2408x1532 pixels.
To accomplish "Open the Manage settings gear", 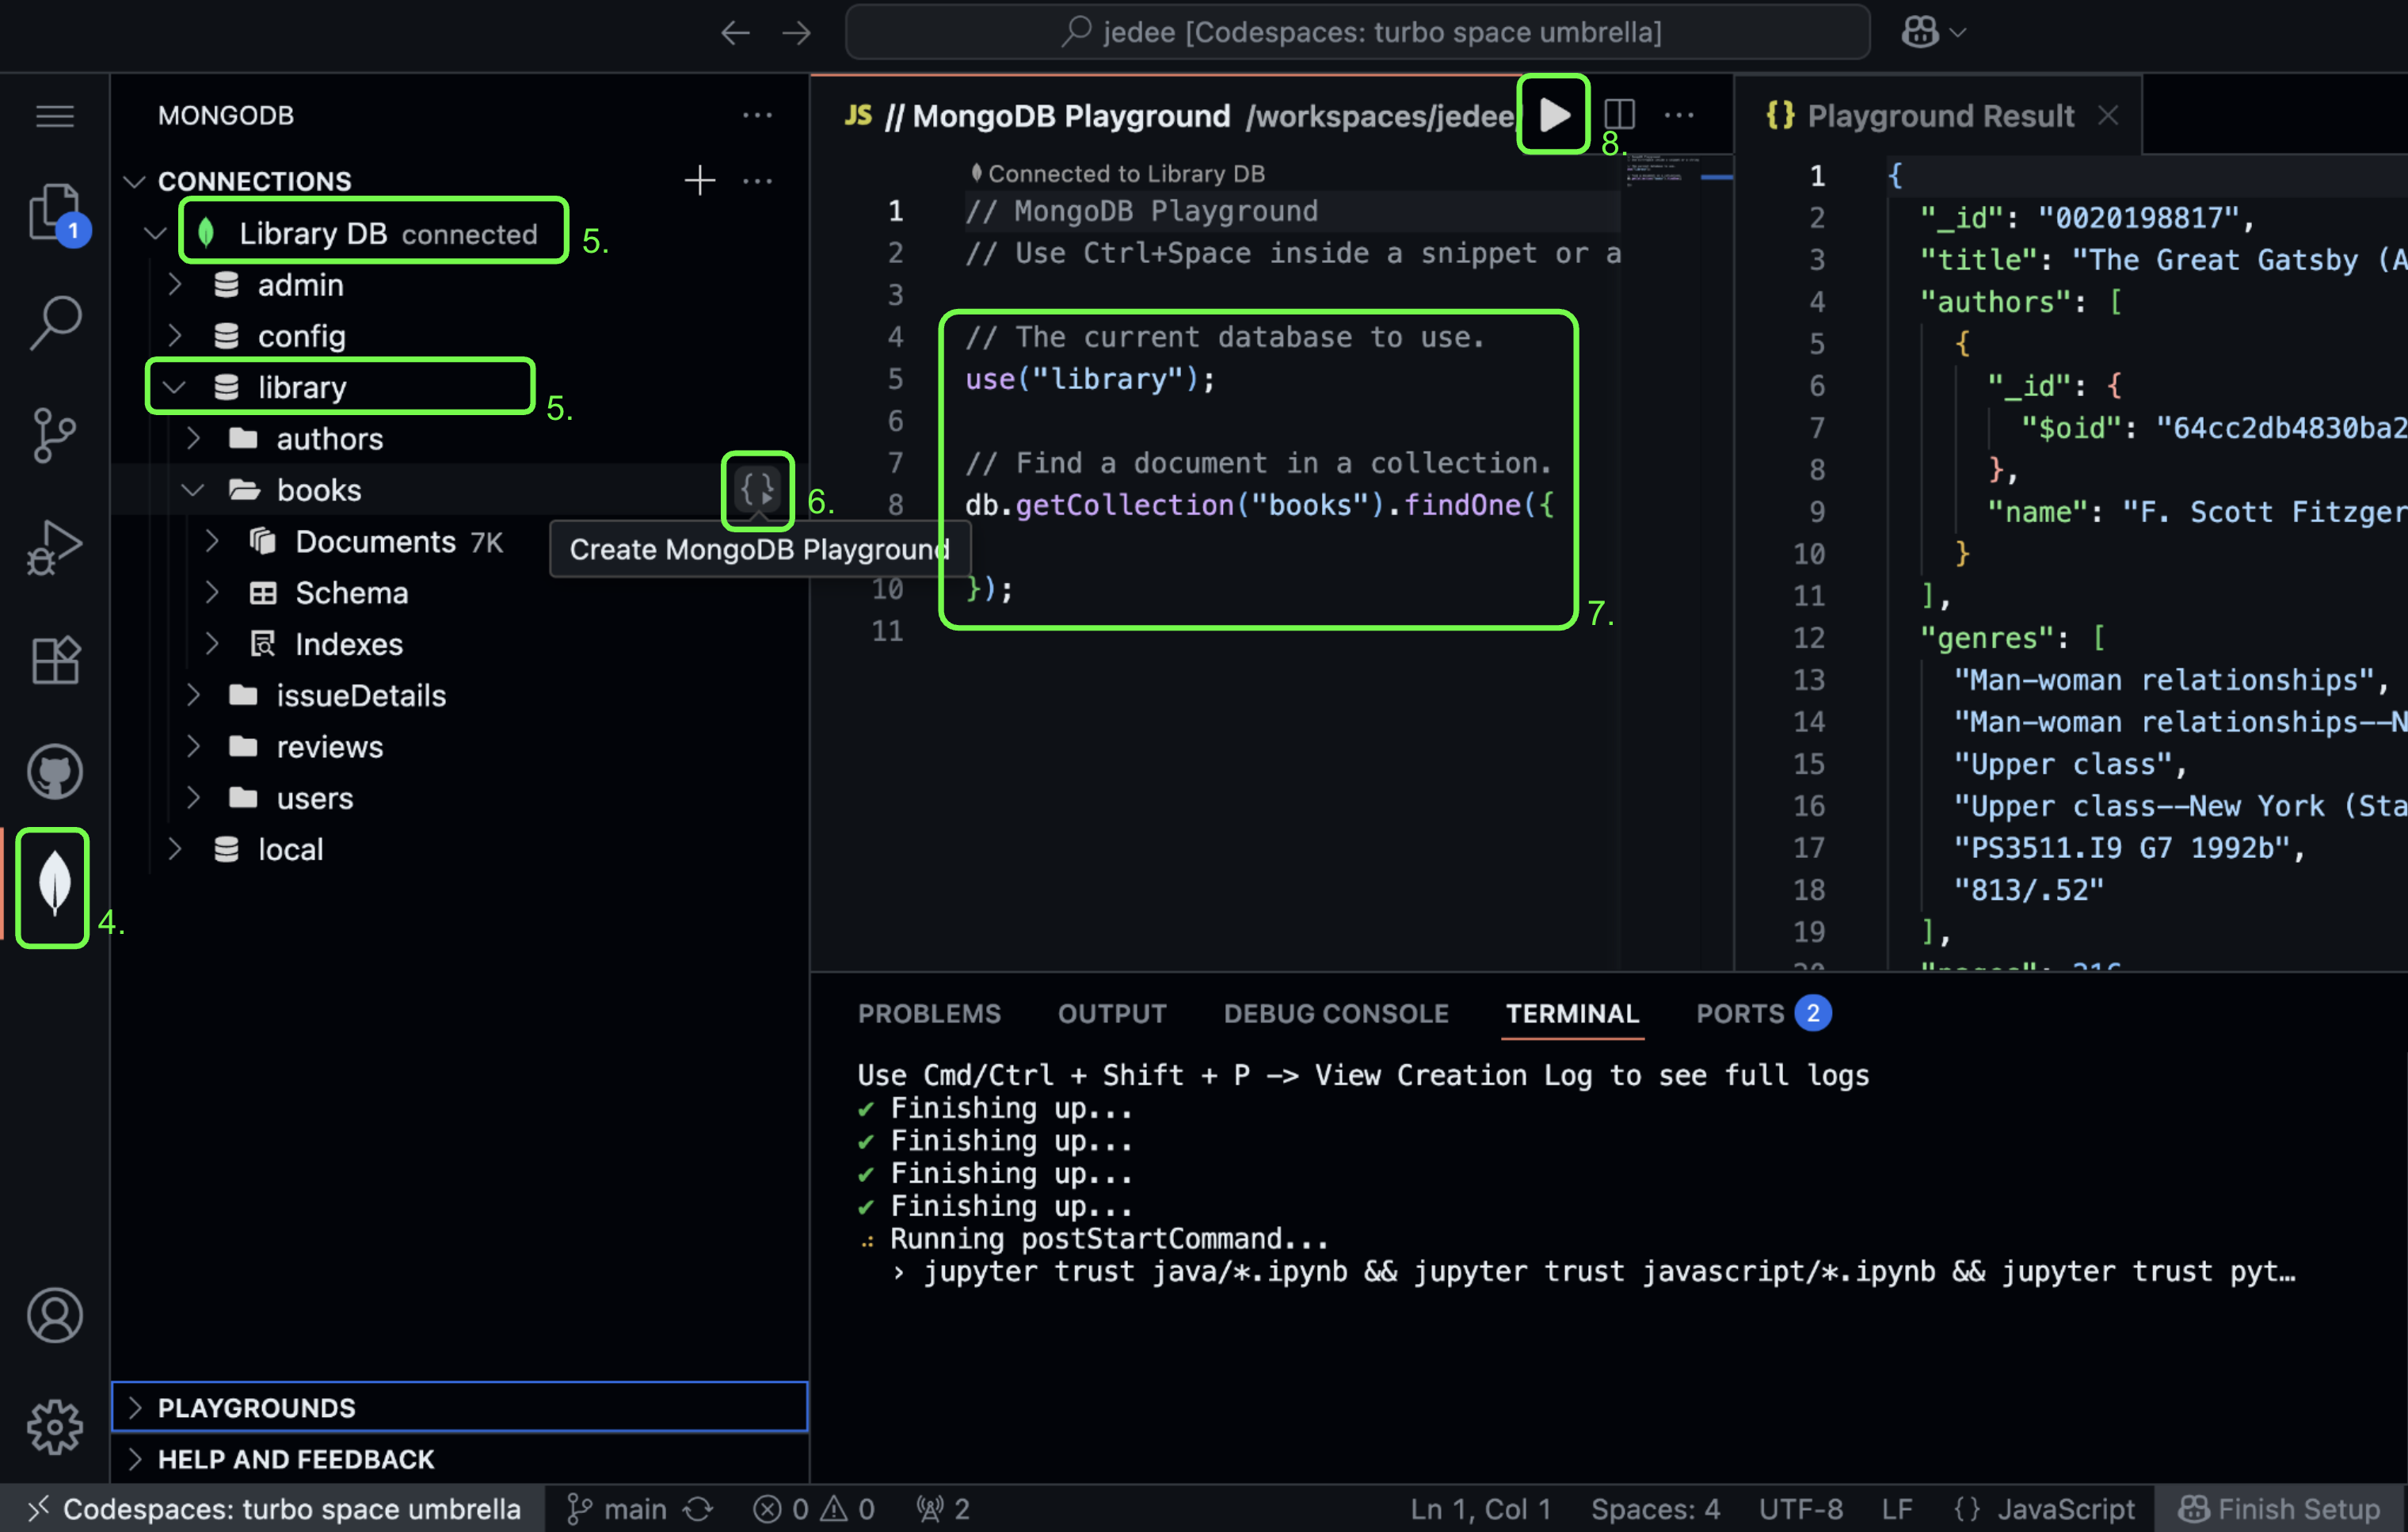I will 54,1426.
